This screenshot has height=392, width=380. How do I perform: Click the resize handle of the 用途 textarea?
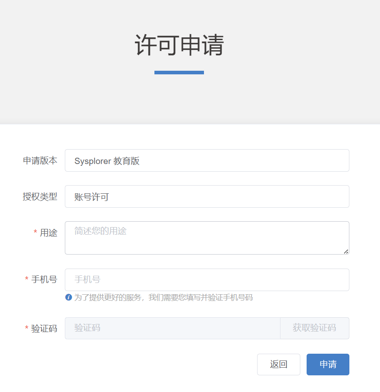point(346,251)
